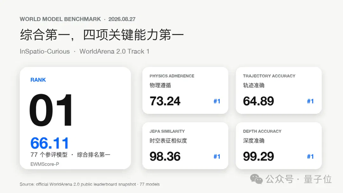Click the InSpatio-Curious model name
The width and height of the screenshot is (343, 193).
pyautogui.click(x=45, y=51)
